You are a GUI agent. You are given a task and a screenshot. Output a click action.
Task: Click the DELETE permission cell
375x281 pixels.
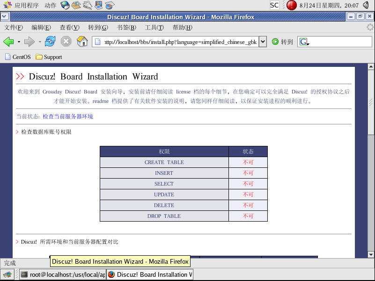point(164,205)
